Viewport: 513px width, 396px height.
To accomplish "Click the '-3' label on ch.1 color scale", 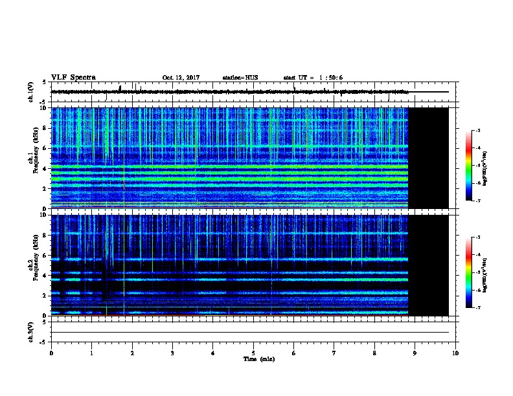I will click(477, 131).
